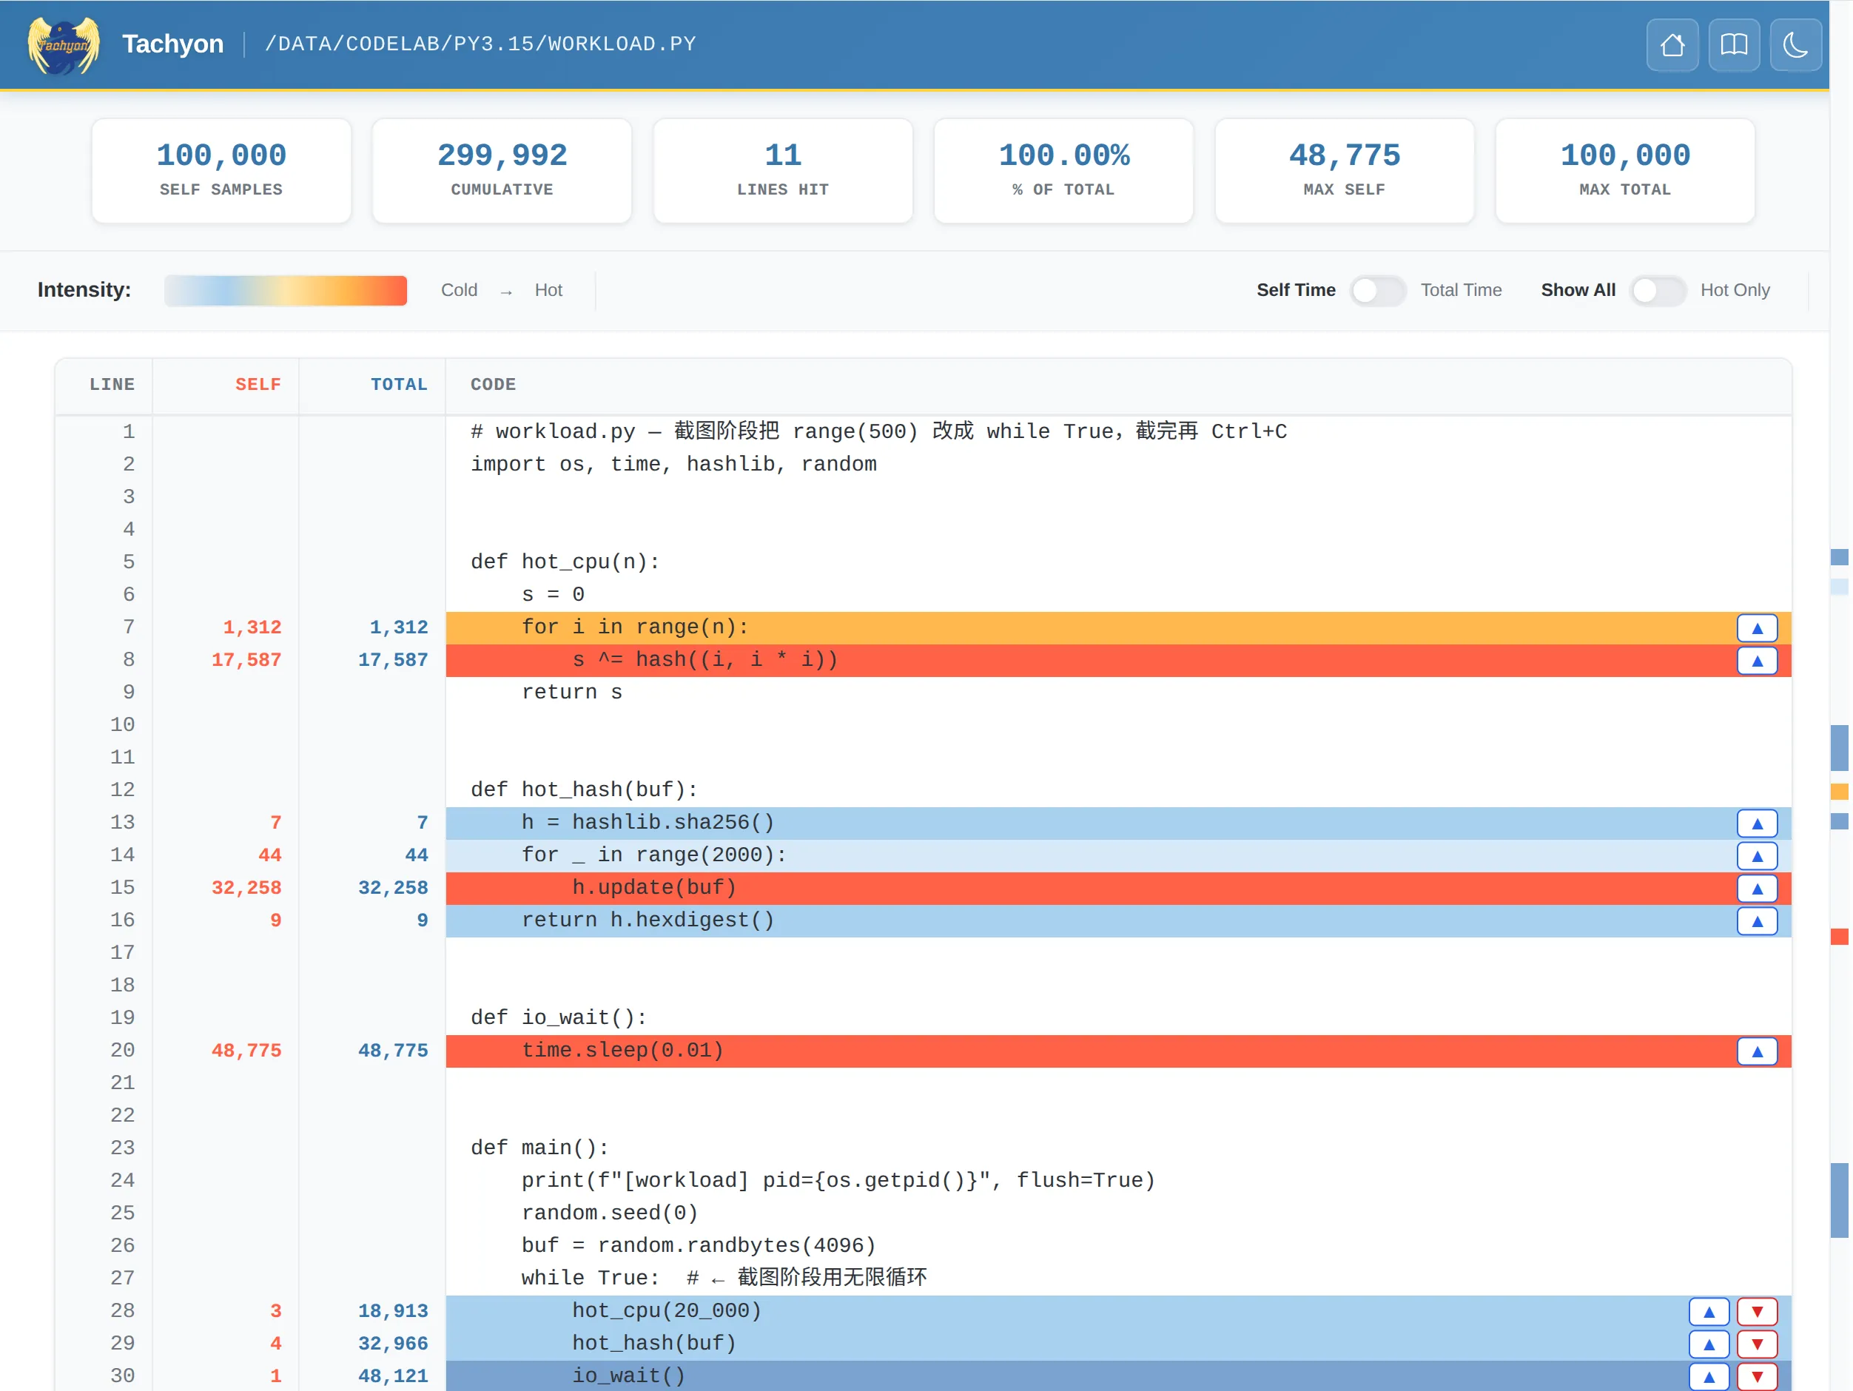Click up-arrow button on line 13
1853x1391 pixels.
pos(1757,824)
